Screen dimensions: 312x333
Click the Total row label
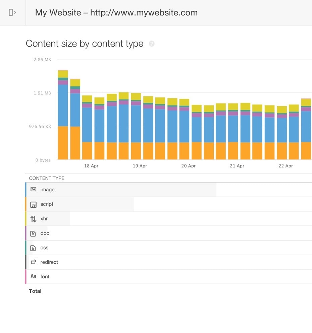coord(35,291)
